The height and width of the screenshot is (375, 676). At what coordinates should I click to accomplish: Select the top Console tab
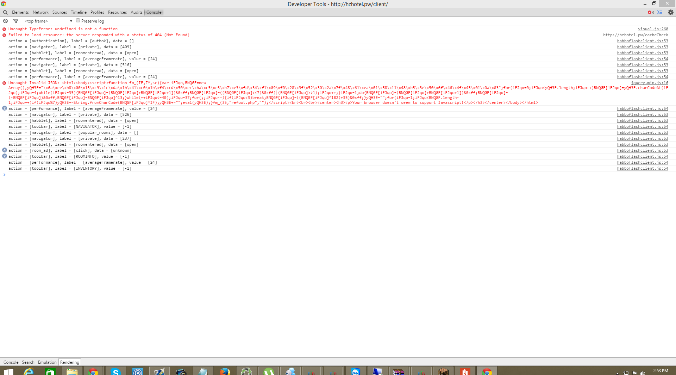[154, 12]
